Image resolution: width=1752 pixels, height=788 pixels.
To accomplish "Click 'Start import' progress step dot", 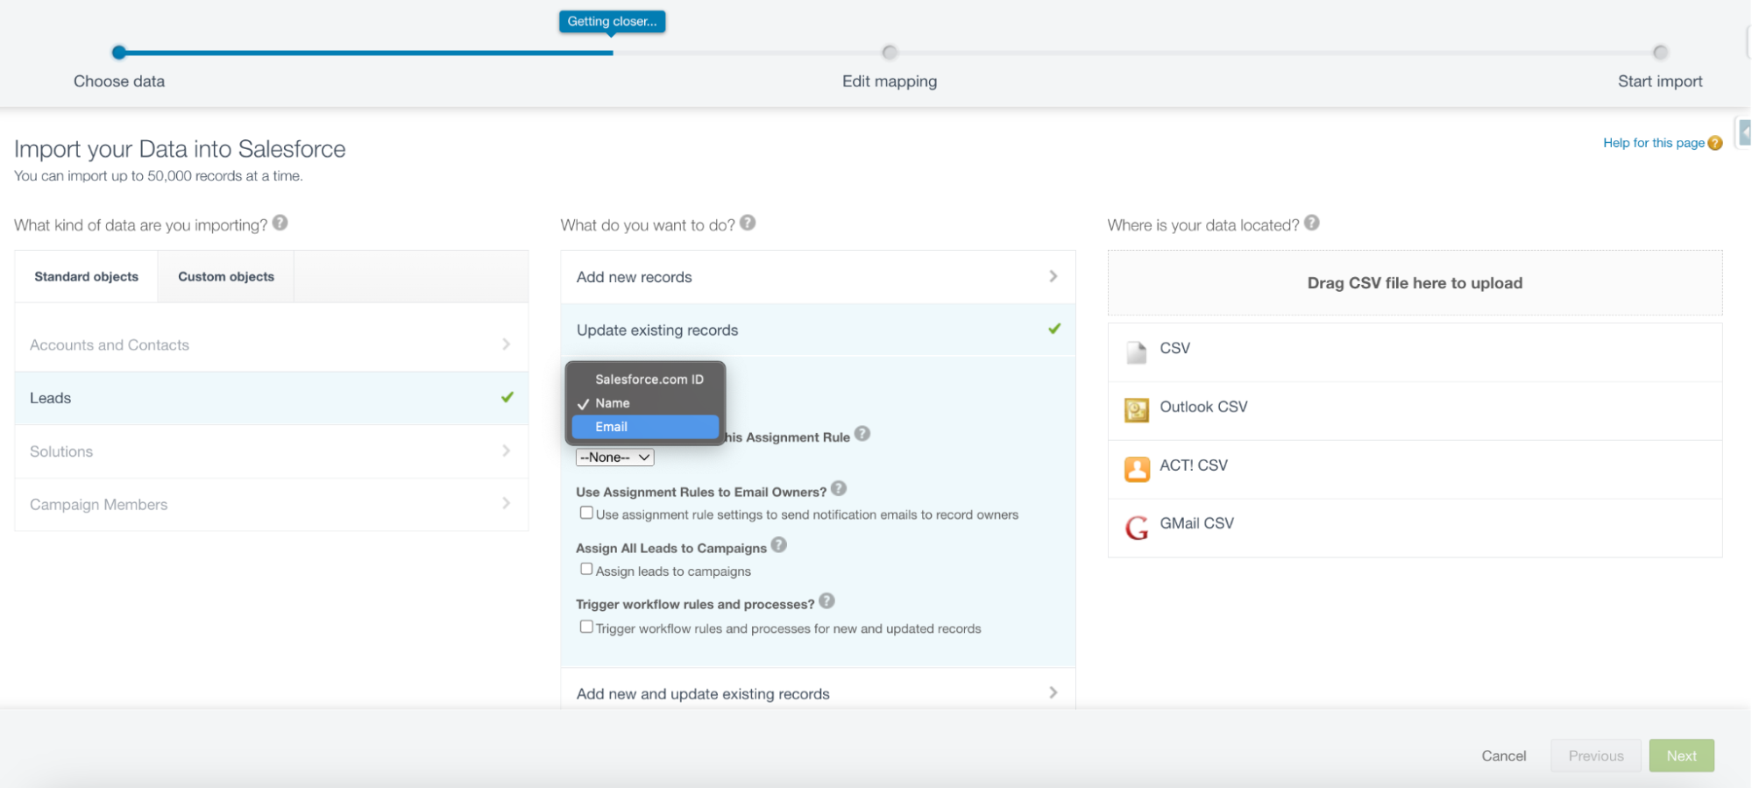I will 1660,53.
